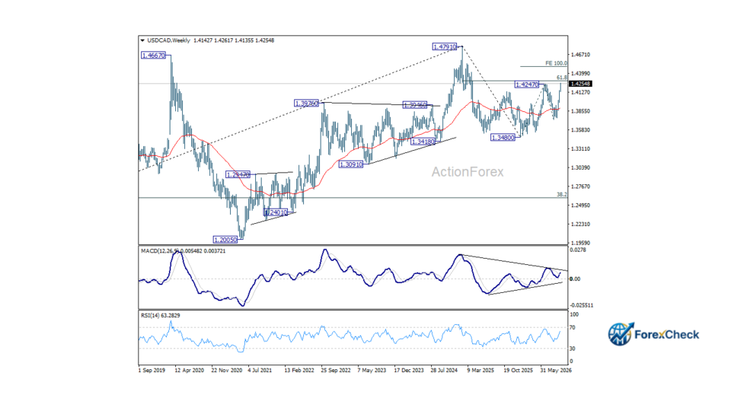
Task: Click the 1.24010 price label
Action: pos(276,212)
